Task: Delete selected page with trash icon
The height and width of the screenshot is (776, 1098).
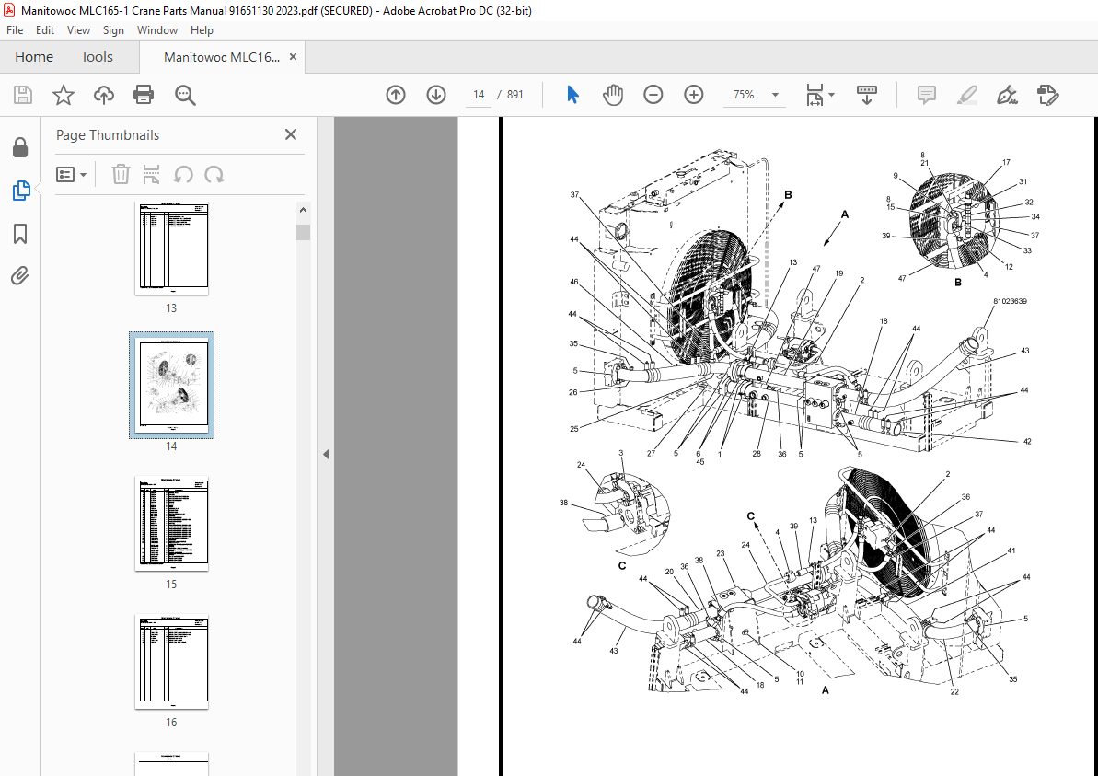Action: click(x=121, y=174)
